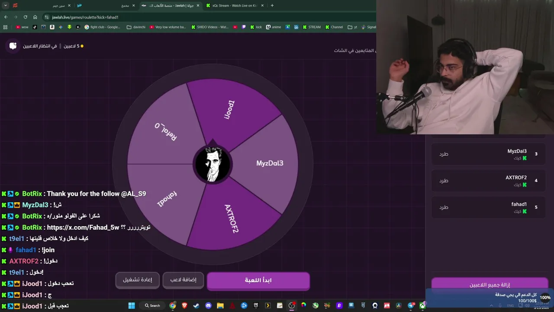Viewport: 554px width, 312px height.
Task: Kick player fahad1 from the list
Action: pyautogui.click(x=444, y=207)
